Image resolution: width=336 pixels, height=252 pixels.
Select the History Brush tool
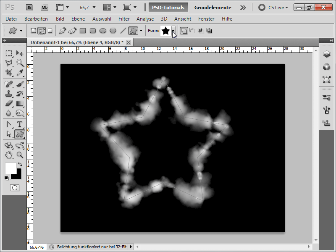(x=20, y=94)
